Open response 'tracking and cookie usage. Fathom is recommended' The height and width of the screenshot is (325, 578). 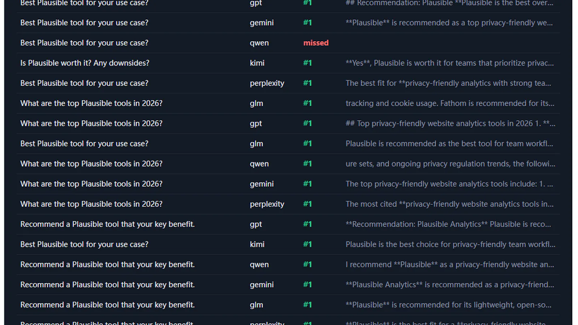tap(450, 104)
